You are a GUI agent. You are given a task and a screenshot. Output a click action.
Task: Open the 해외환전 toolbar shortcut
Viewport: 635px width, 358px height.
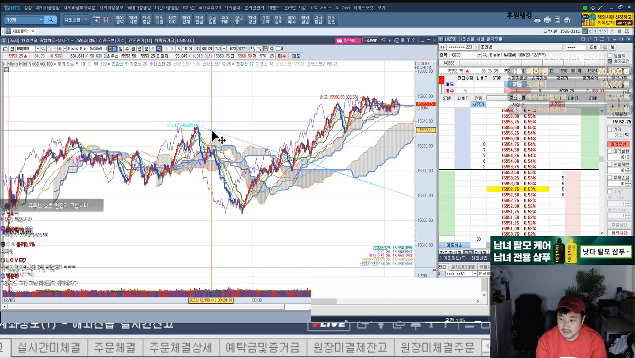[x=332, y=20]
